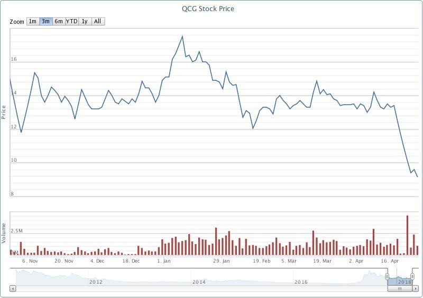Click the navigator scrollbar thumb
This screenshot has height=298, width=423.
(x=400, y=288)
